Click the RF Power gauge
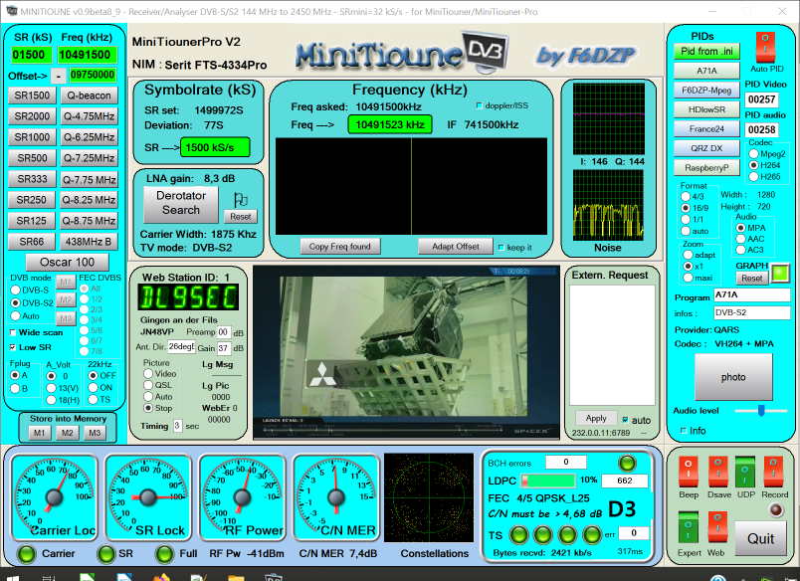 pos(242,497)
